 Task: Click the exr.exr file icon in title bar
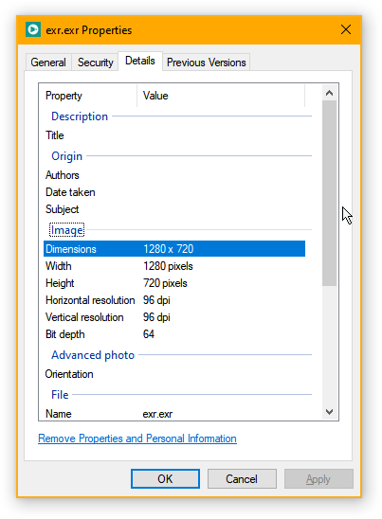coord(33,29)
